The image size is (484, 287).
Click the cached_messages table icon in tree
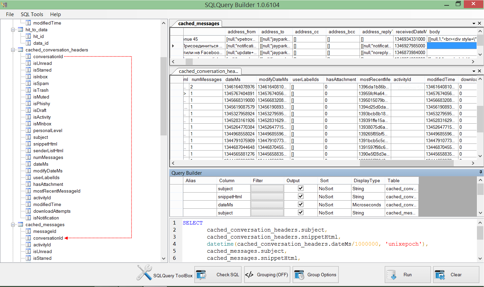[x=21, y=224]
